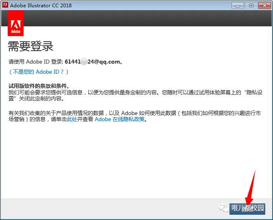
Task: Click the "Adobe Illustrator CC 2018" window title
Action: pos(41,5)
